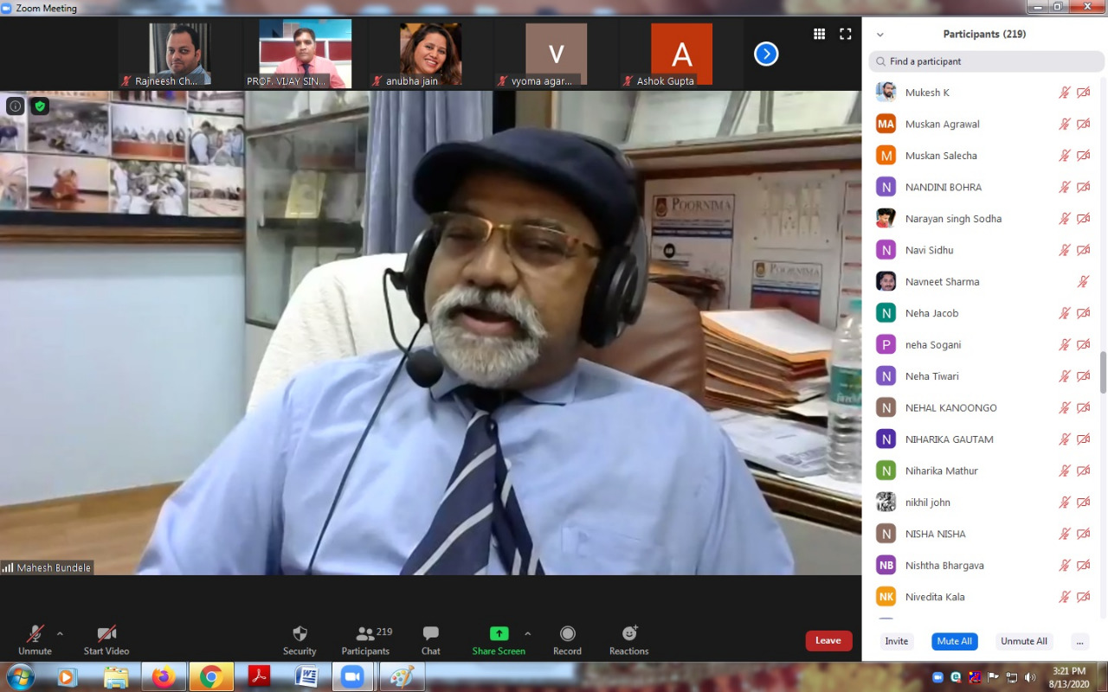Expand audio options arrow beside Unmute

[x=60, y=633]
